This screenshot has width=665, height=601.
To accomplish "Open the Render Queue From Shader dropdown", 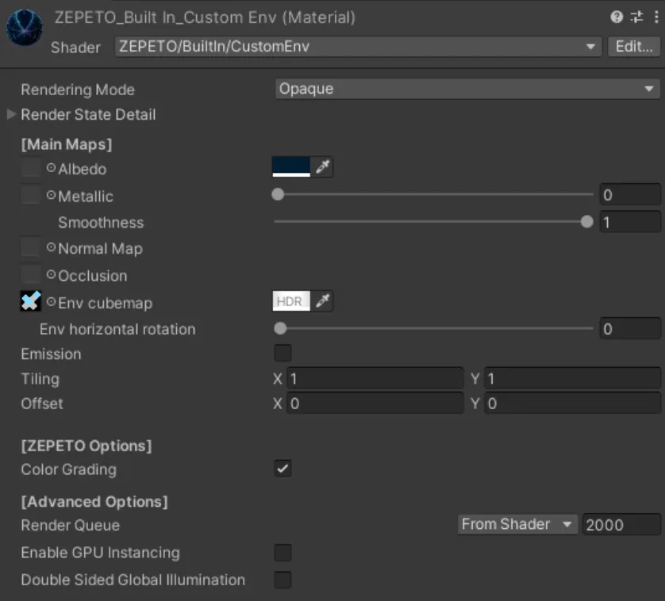I will click(517, 525).
